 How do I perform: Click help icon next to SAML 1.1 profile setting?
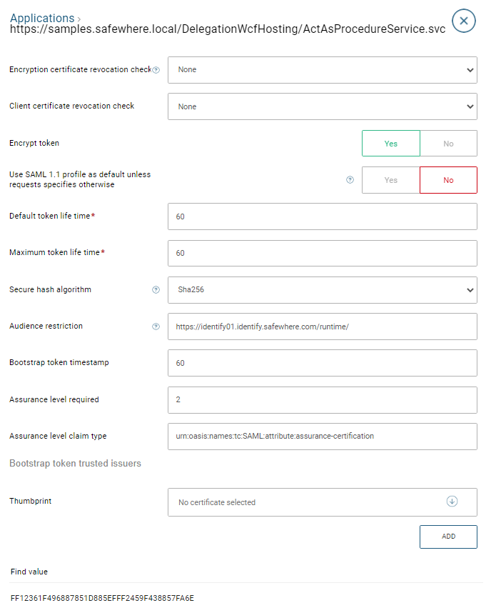pyautogui.click(x=350, y=180)
